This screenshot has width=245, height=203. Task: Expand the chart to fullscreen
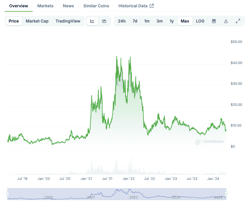(238, 21)
